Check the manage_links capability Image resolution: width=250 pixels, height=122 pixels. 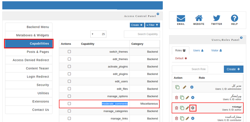(x=69, y=118)
